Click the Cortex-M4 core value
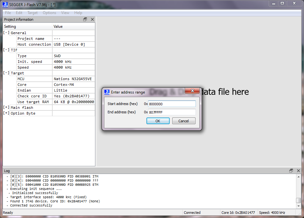 point(64,85)
